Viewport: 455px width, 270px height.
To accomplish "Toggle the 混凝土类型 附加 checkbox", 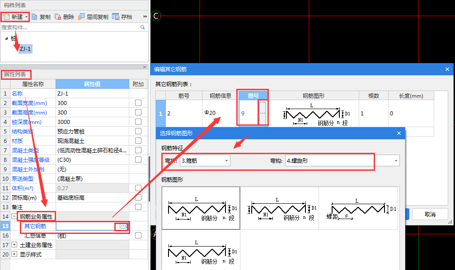I will coord(138,150).
